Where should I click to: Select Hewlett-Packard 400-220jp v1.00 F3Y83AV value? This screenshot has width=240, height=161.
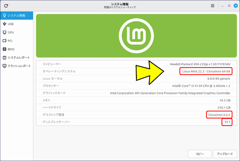200,64
